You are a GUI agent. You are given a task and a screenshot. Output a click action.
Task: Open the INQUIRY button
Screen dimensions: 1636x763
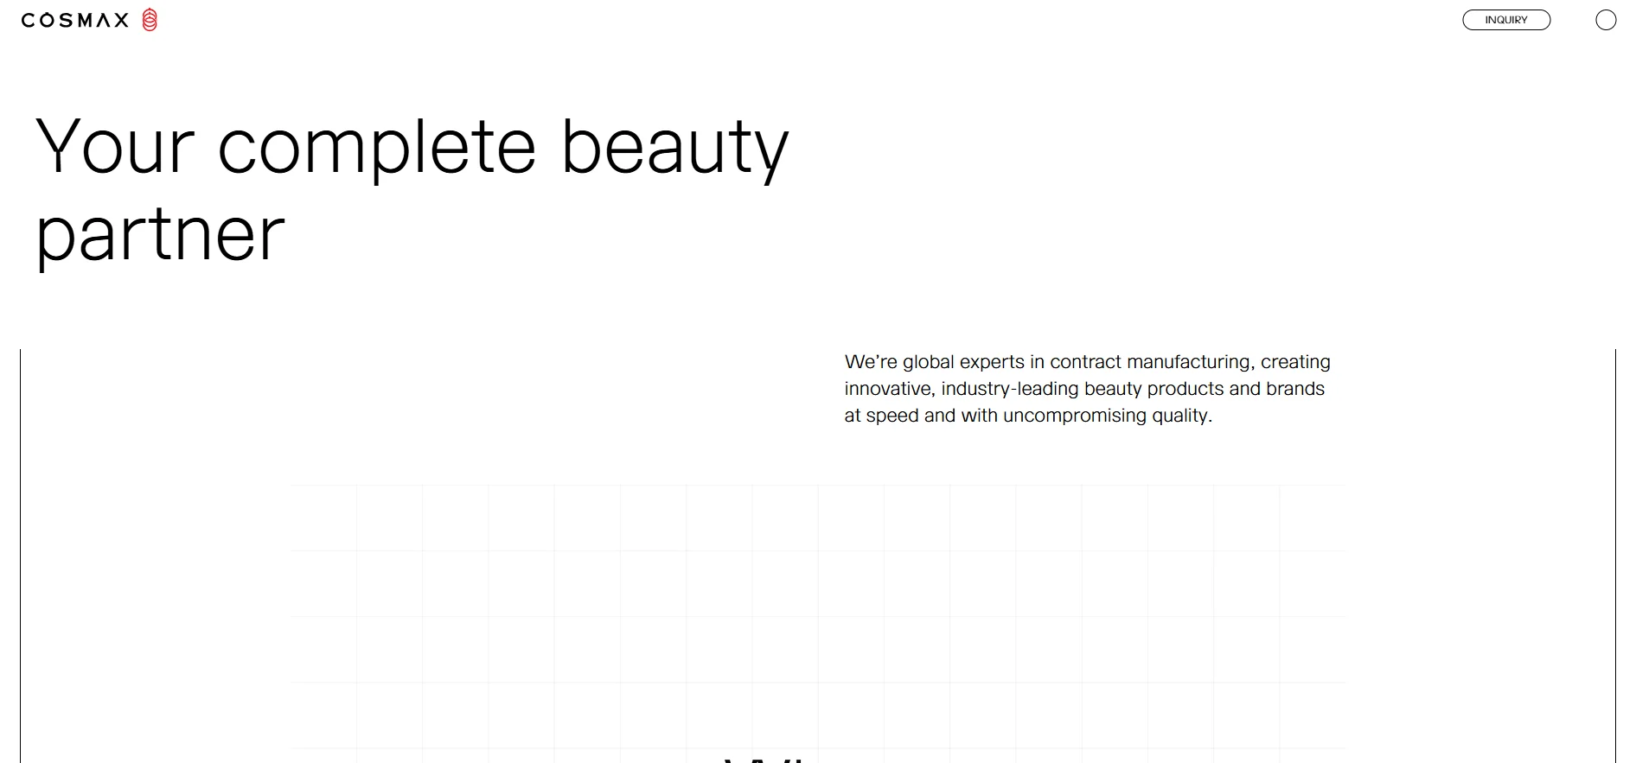click(x=1506, y=20)
